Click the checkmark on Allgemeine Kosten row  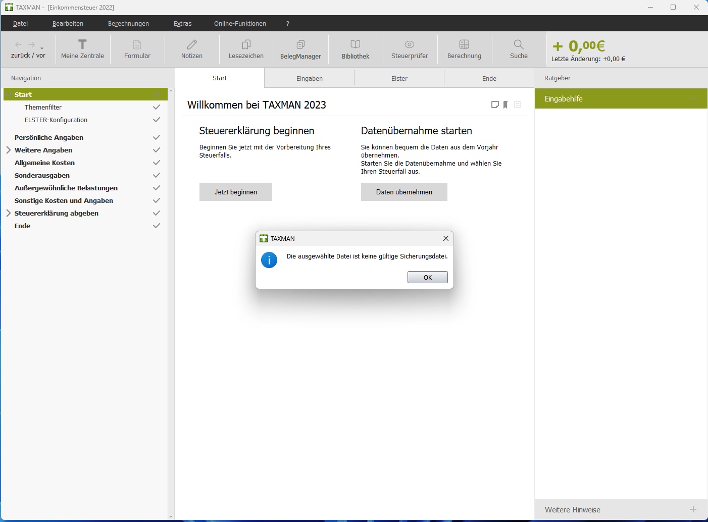pos(157,163)
